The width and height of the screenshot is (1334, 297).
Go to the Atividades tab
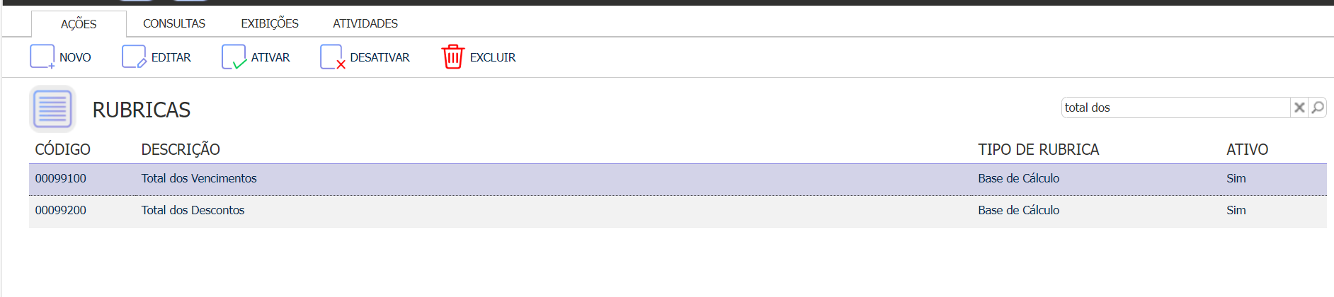point(365,23)
